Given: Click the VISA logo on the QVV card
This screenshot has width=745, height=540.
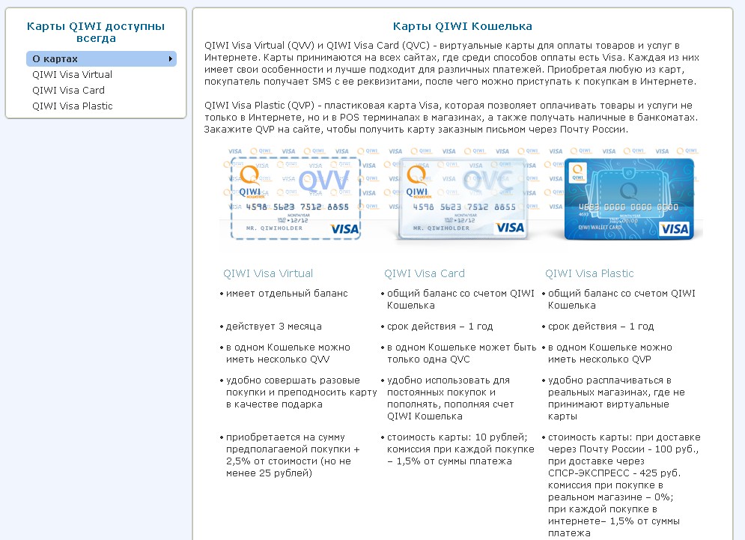Looking at the screenshot, I should pos(344,229).
